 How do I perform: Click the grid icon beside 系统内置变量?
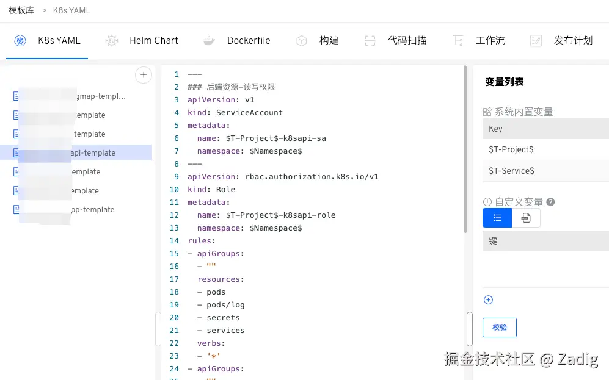tap(487, 112)
